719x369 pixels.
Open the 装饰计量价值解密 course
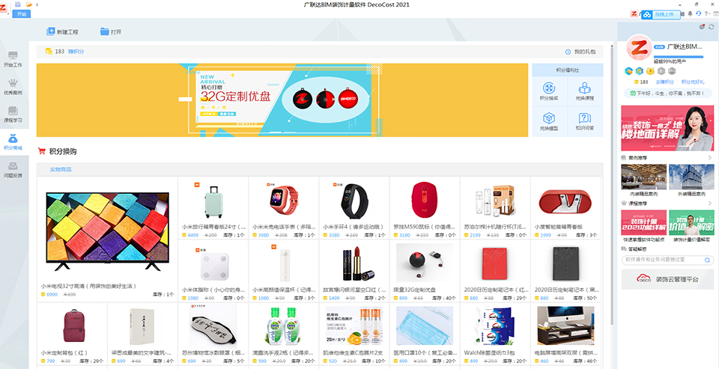(x=691, y=223)
